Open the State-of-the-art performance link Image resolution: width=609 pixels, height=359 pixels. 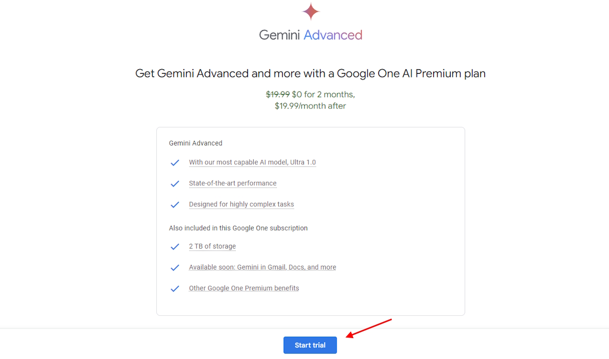pos(232,183)
